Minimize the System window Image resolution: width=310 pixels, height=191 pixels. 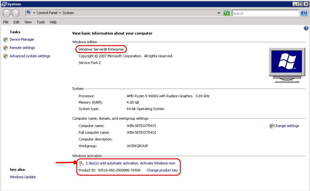pyautogui.click(x=295, y=4)
